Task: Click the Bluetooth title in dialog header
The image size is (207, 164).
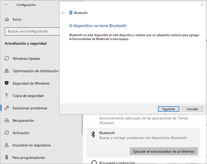Action: click(81, 13)
